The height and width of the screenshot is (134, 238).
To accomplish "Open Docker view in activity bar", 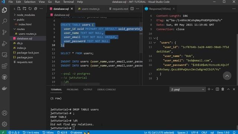I will [4, 88].
